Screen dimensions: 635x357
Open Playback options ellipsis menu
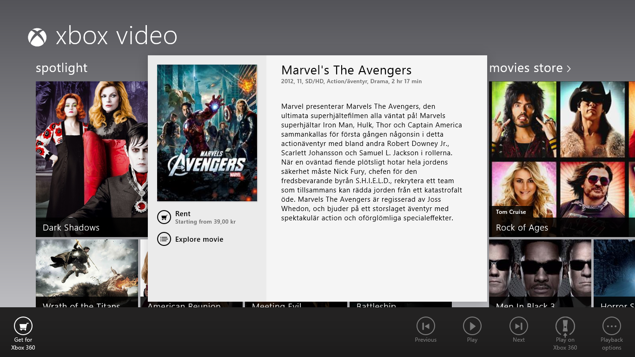[612, 326]
